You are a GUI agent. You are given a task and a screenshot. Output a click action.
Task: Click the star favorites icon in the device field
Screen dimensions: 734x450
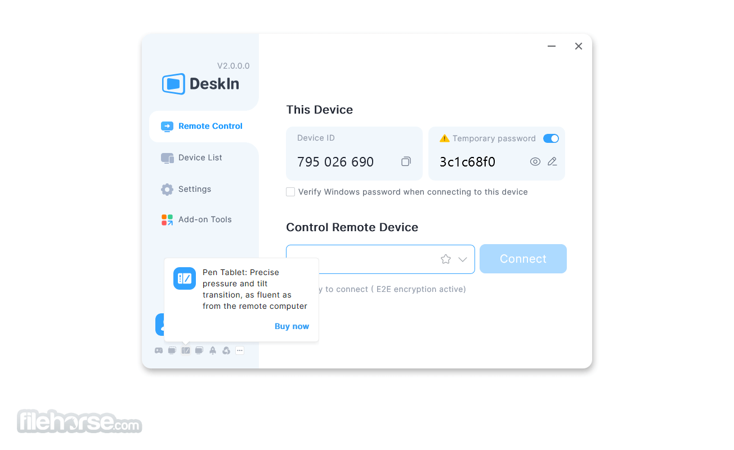click(x=446, y=259)
